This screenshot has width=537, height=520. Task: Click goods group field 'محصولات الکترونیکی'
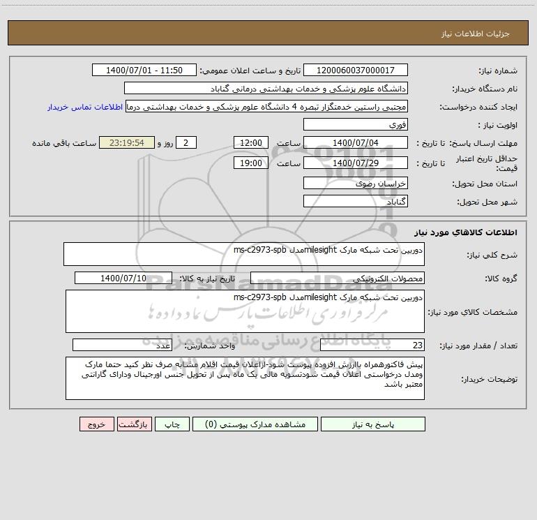coord(338,278)
